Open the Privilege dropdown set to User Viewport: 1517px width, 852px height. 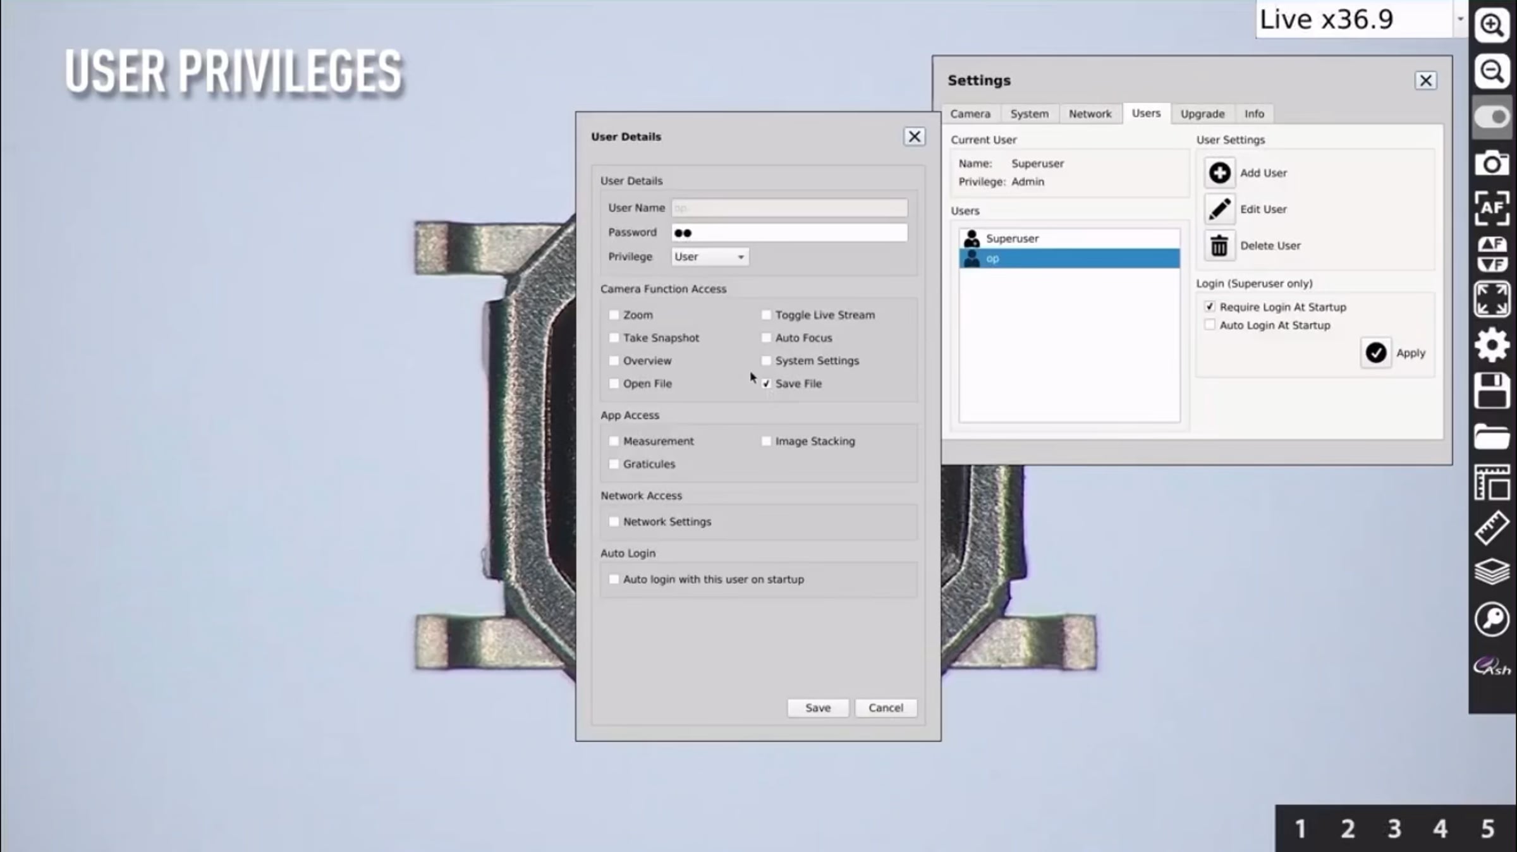pos(710,257)
